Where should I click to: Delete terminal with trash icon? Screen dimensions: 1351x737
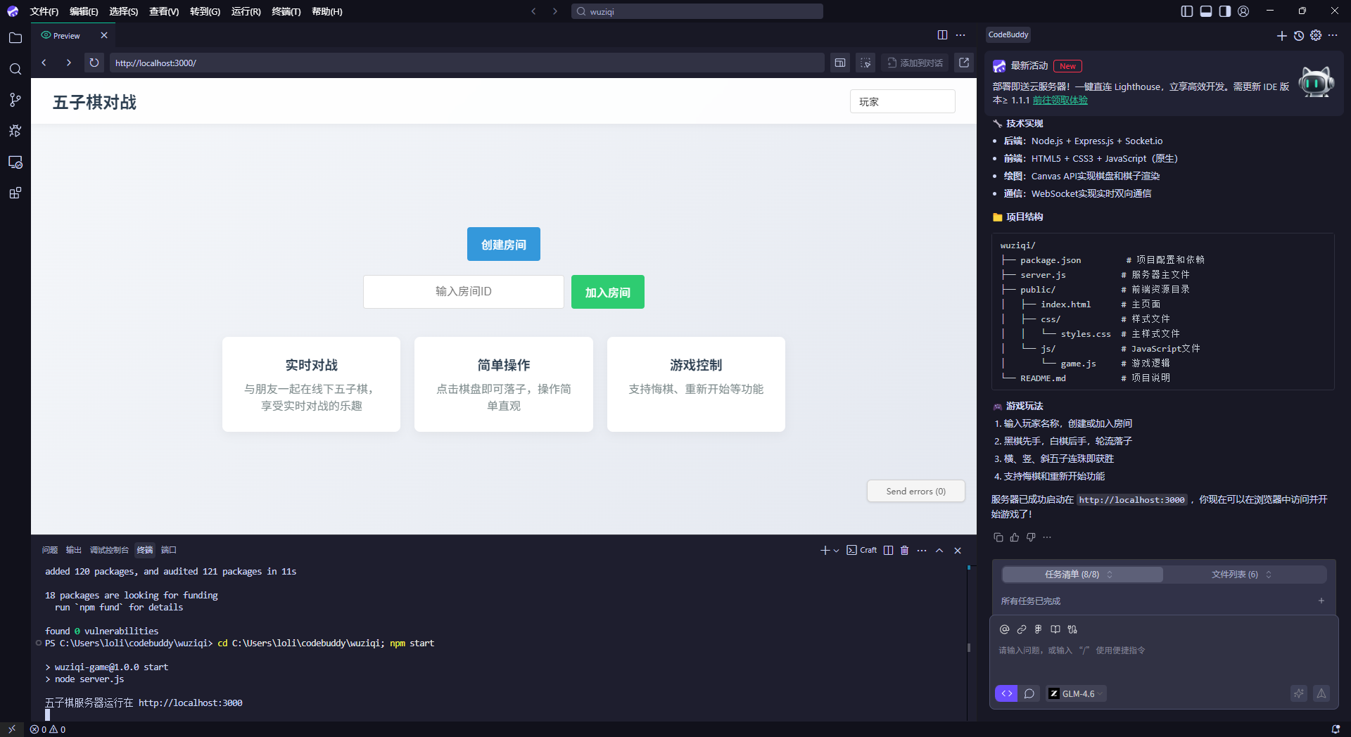[905, 550]
